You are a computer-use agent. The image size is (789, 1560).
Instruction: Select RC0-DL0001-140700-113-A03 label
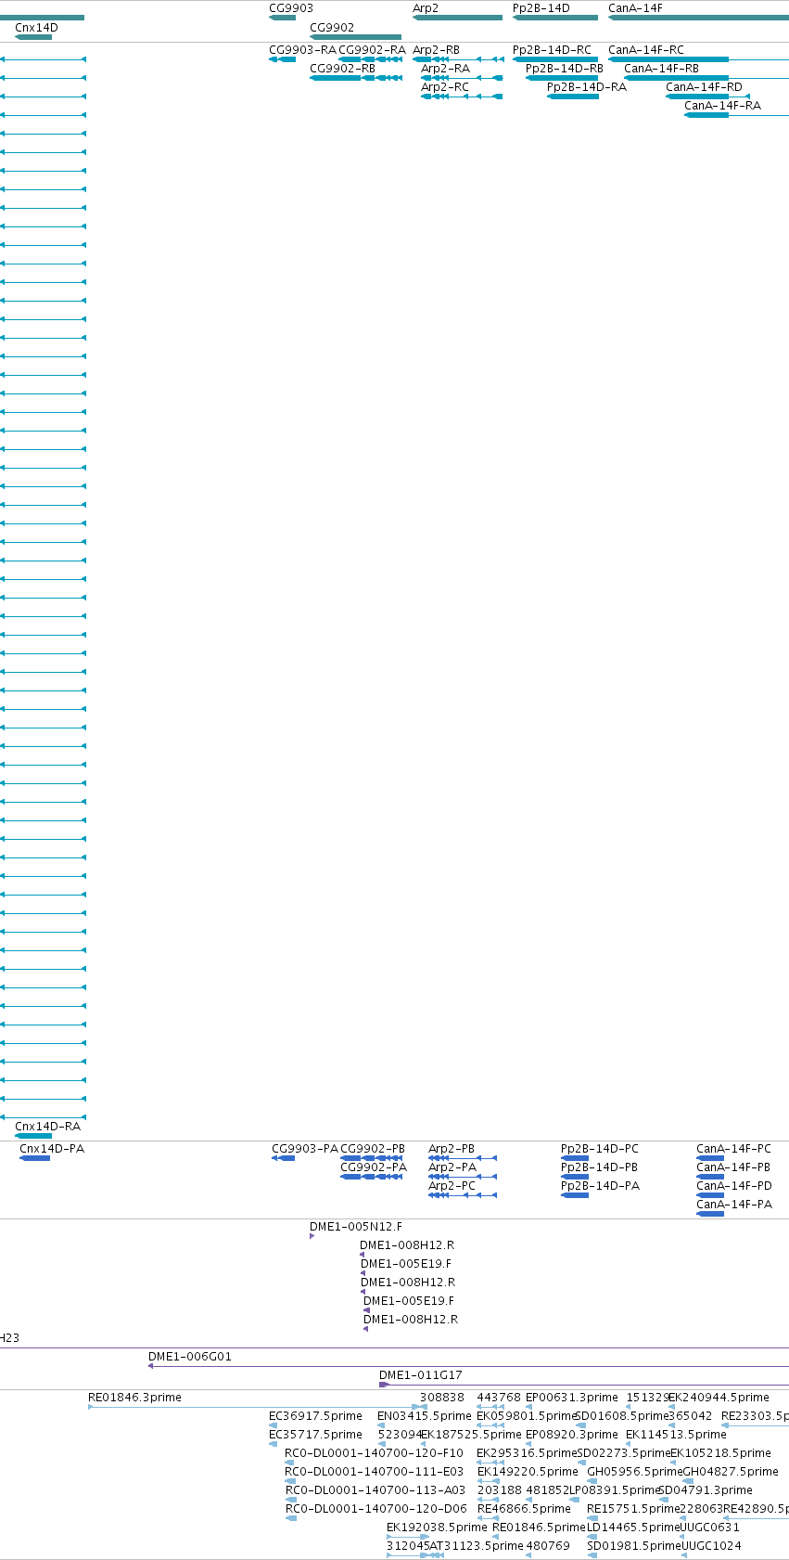375,1490
